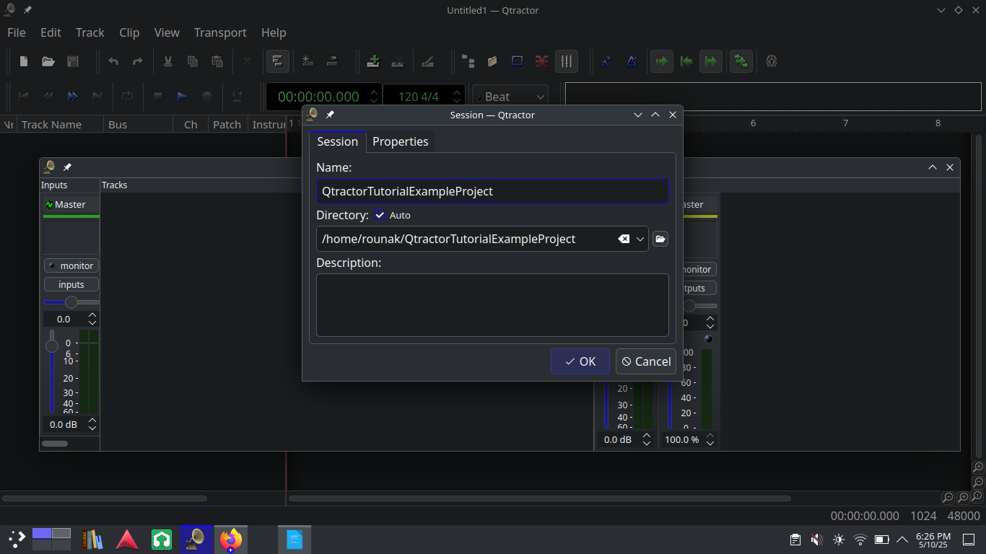Toggle the muted volume tray icon
Screen dimensions: 986x554
(x=816, y=539)
